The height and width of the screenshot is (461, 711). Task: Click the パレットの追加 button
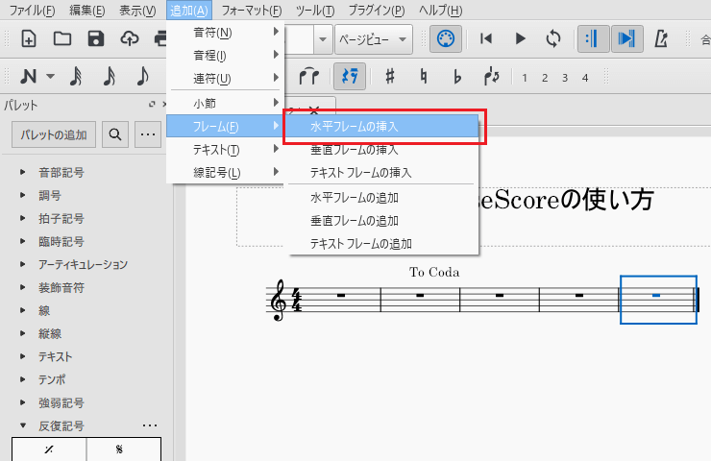click(53, 134)
